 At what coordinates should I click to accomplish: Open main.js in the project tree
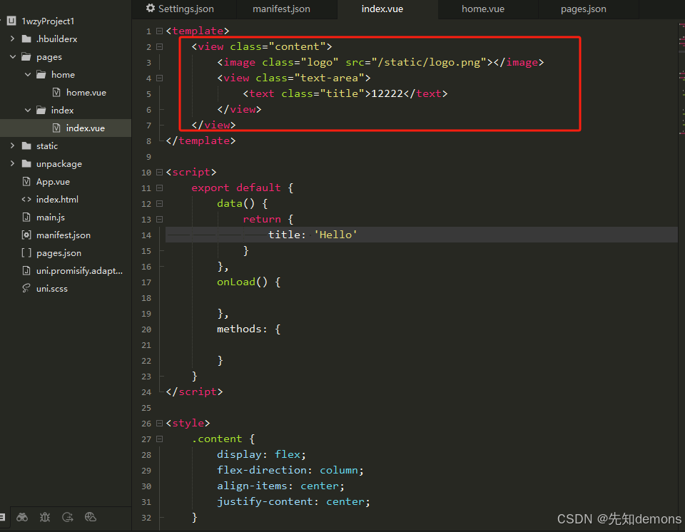pyautogui.click(x=51, y=217)
